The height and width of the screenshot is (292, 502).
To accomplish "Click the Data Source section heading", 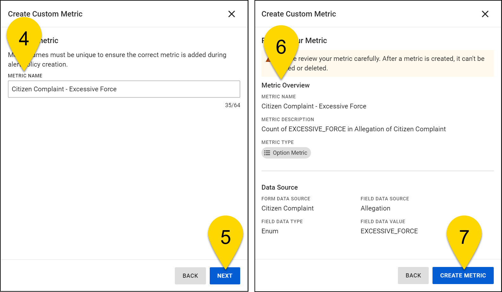I will 280,187.
